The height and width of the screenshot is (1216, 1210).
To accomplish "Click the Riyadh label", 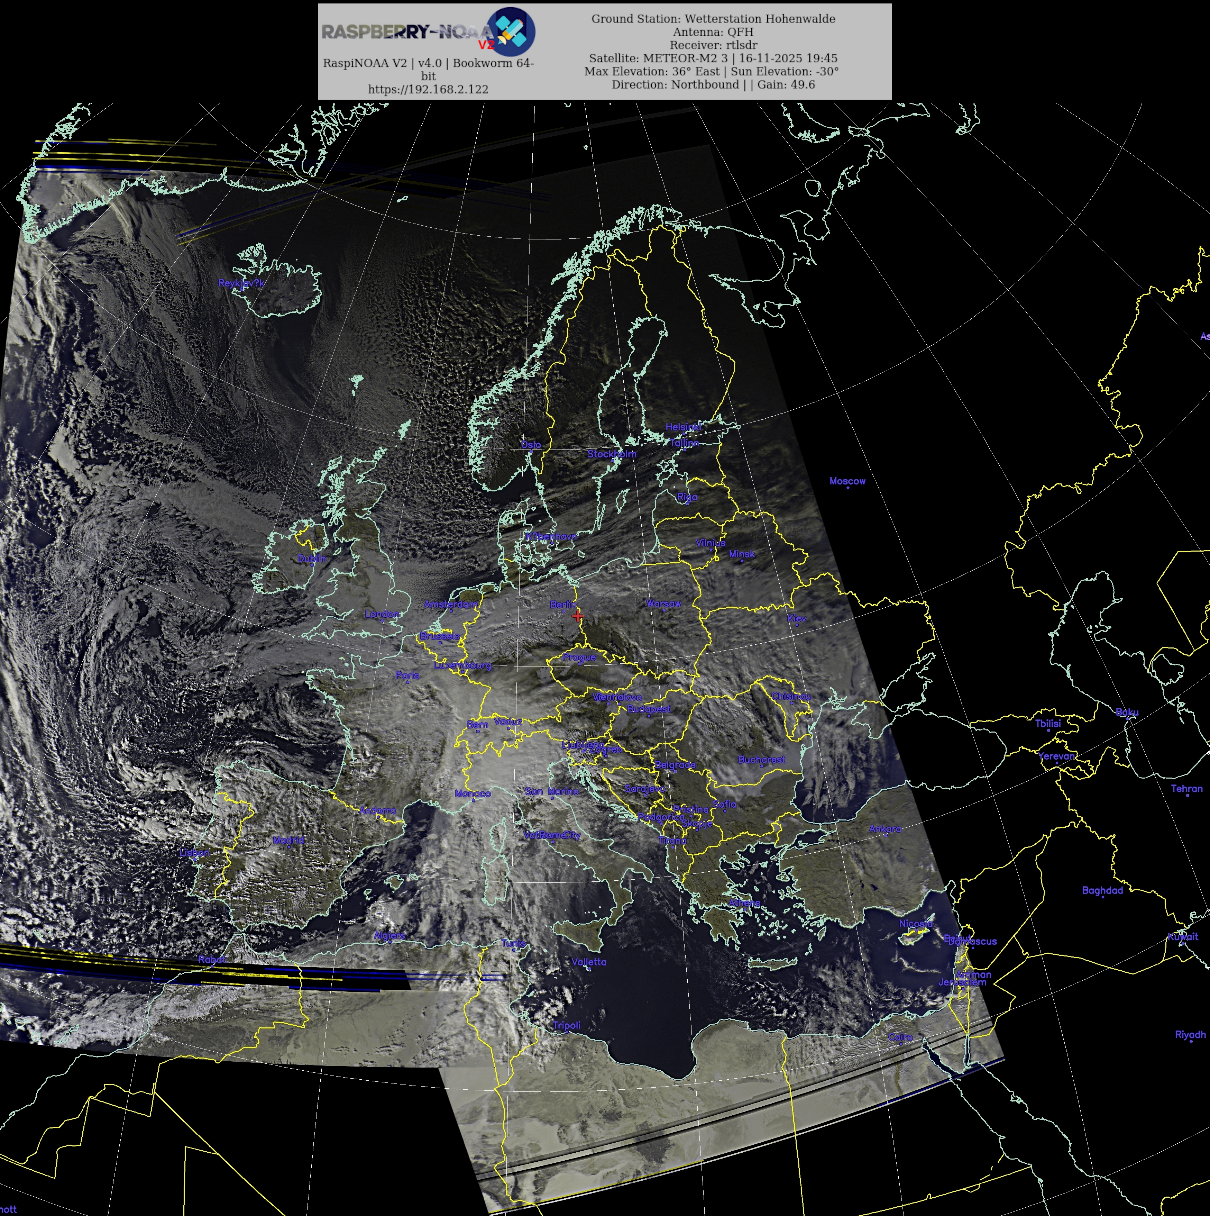I will pos(1190,1034).
